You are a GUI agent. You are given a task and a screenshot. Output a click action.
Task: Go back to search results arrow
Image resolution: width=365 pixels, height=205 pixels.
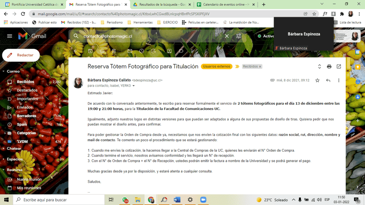click(76, 51)
